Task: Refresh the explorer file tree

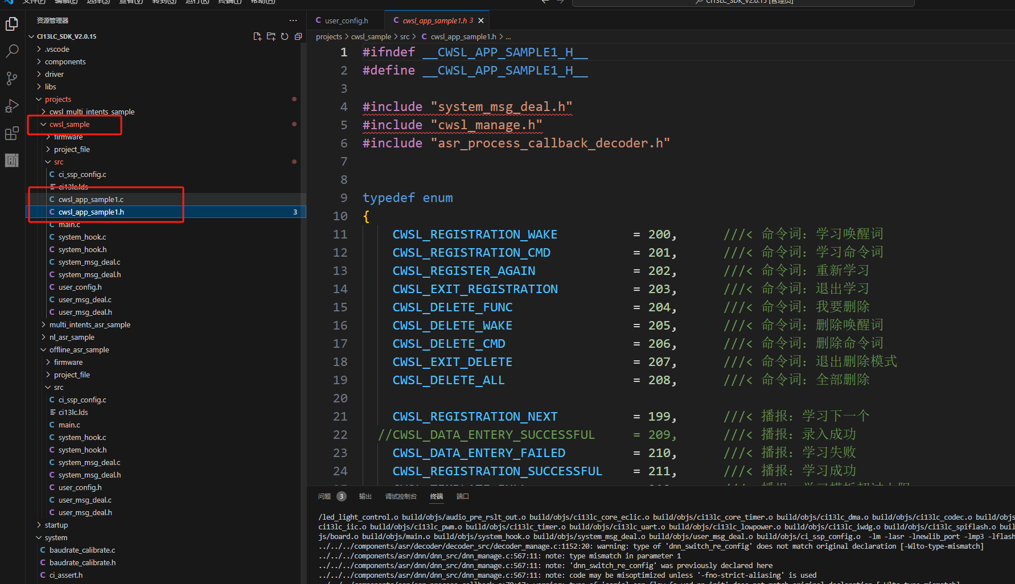Action: point(285,36)
